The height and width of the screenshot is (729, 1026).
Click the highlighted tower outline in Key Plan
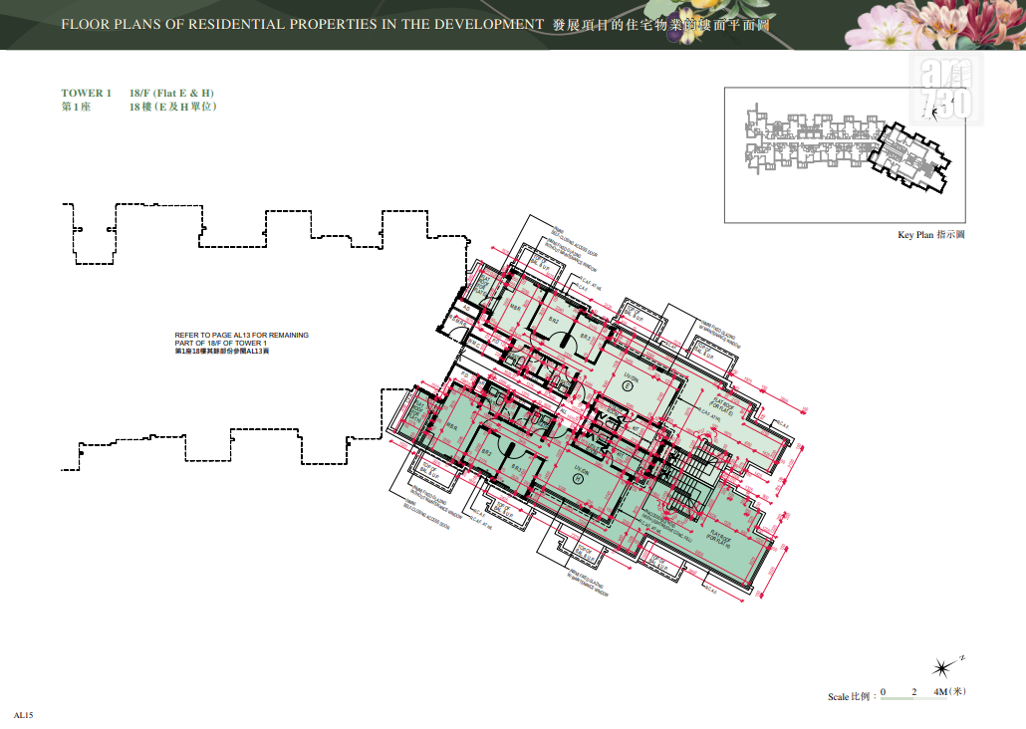(x=910, y=156)
